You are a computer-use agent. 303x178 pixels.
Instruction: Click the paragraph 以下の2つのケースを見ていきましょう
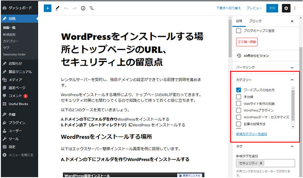[95, 110]
